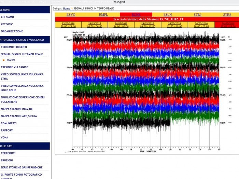239x179 pixels.
Task: Click the SEZIONE sidebar header
Action: 25,10
